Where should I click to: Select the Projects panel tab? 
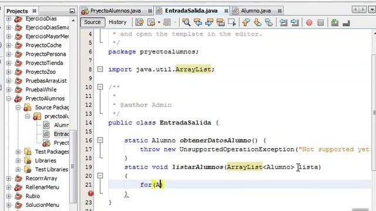[x=17, y=11]
